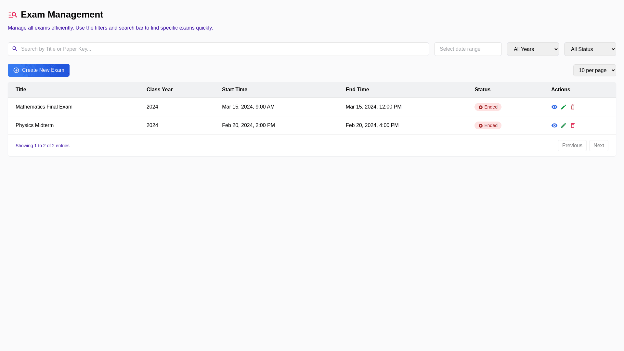Expand the 10 per page selector
Viewport: 624px width, 351px height.
pyautogui.click(x=594, y=70)
